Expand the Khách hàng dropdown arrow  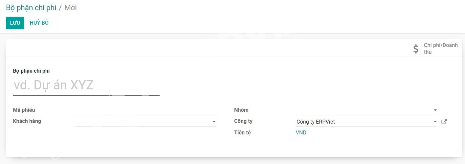[214, 122]
